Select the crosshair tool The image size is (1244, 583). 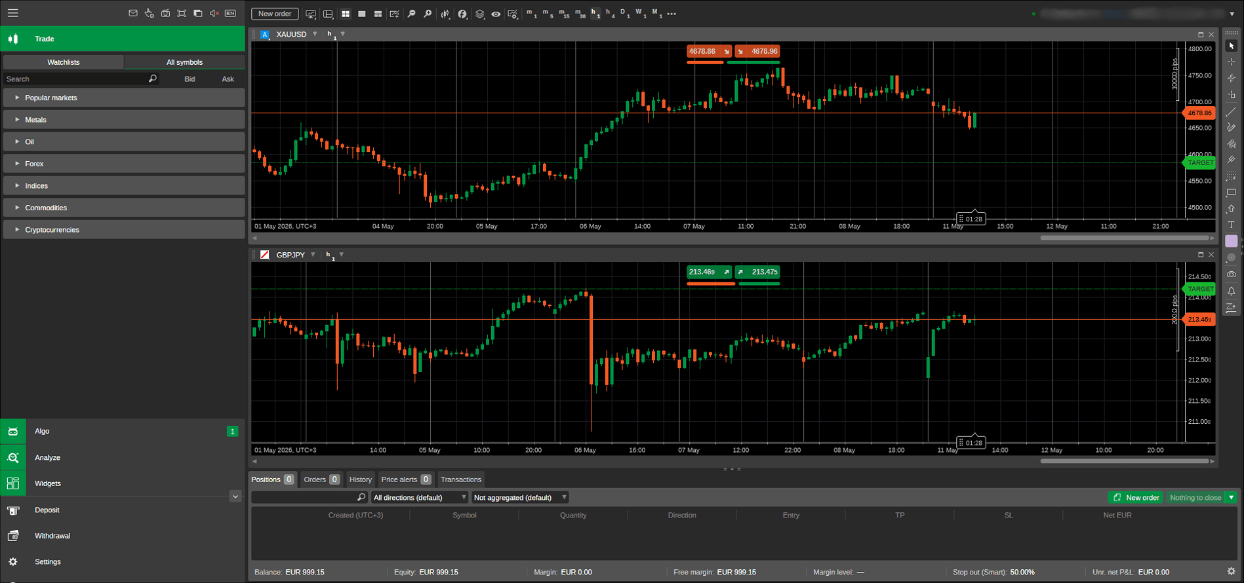[x=1232, y=62]
